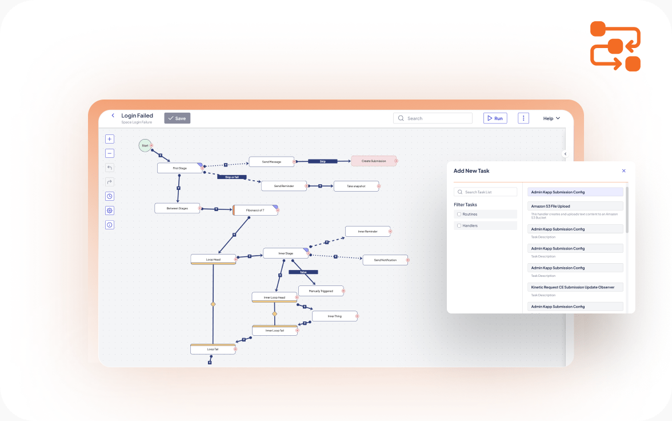The height and width of the screenshot is (421, 672).
Task: Click the plus connector on Take snapshot node
Action: coord(379,186)
